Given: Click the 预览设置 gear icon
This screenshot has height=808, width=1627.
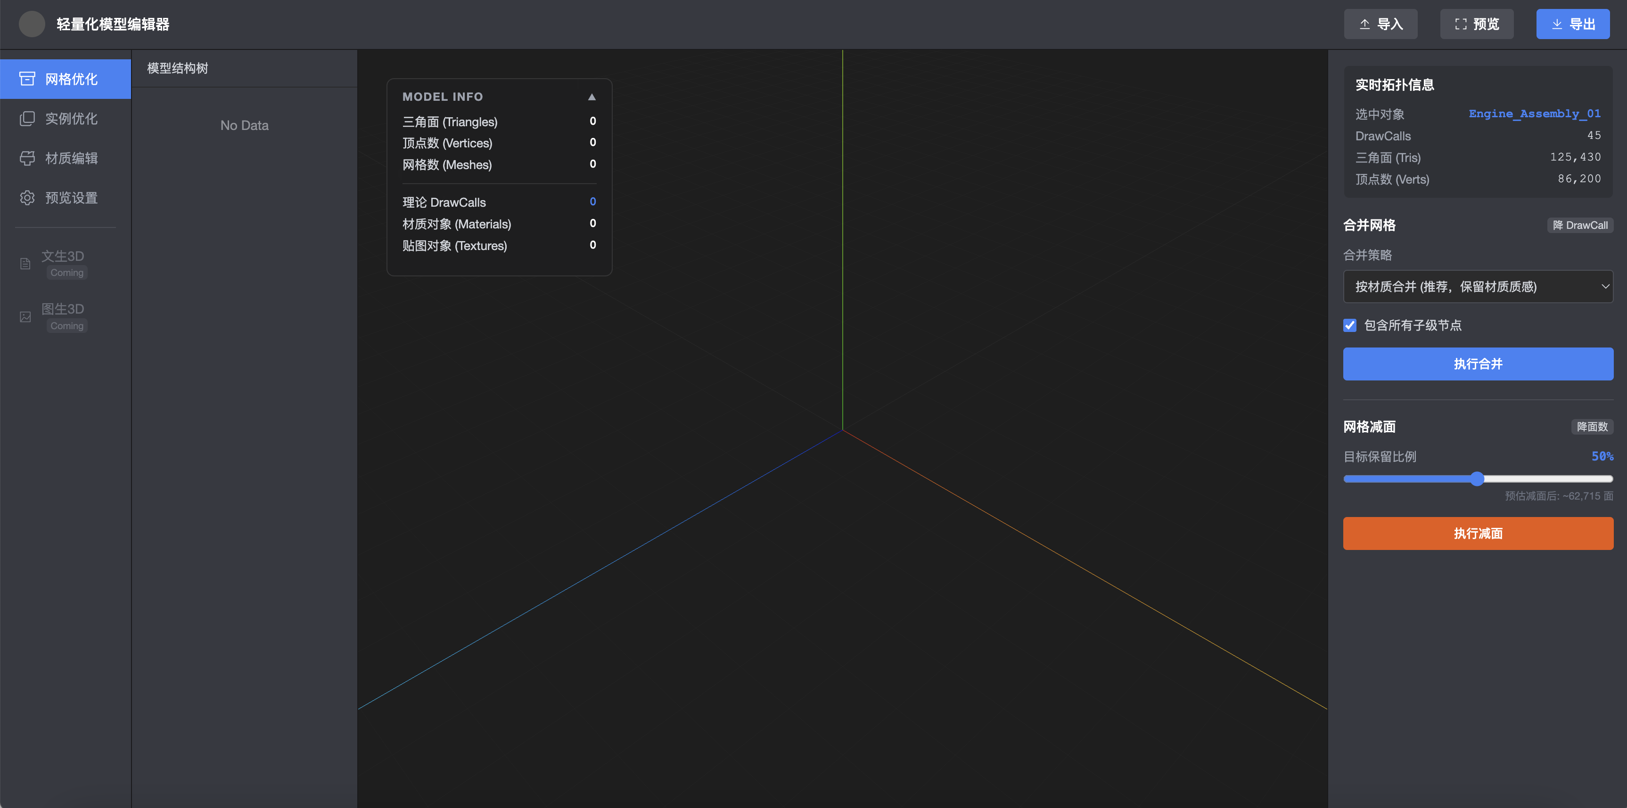Looking at the screenshot, I should pyautogui.click(x=27, y=198).
